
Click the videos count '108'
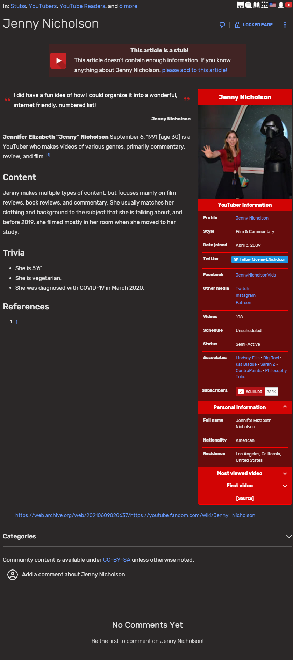point(239,317)
